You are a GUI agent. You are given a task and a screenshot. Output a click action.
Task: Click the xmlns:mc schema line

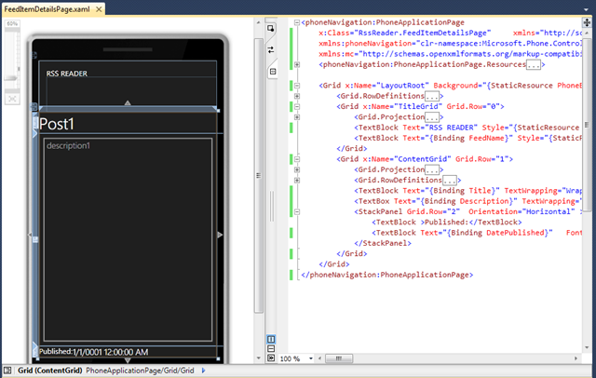tap(450, 54)
